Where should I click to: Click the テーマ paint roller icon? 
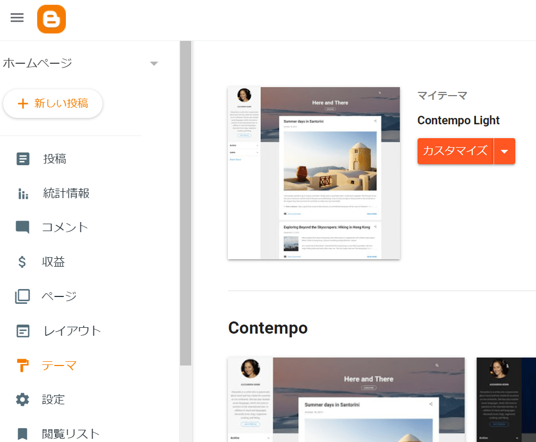(x=22, y=365)
